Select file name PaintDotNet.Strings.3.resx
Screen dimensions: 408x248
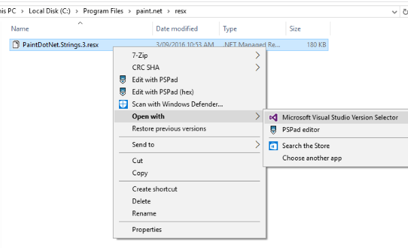61,45
